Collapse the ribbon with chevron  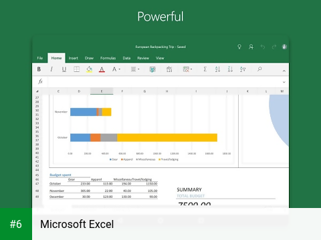click(x=284, y=71)
